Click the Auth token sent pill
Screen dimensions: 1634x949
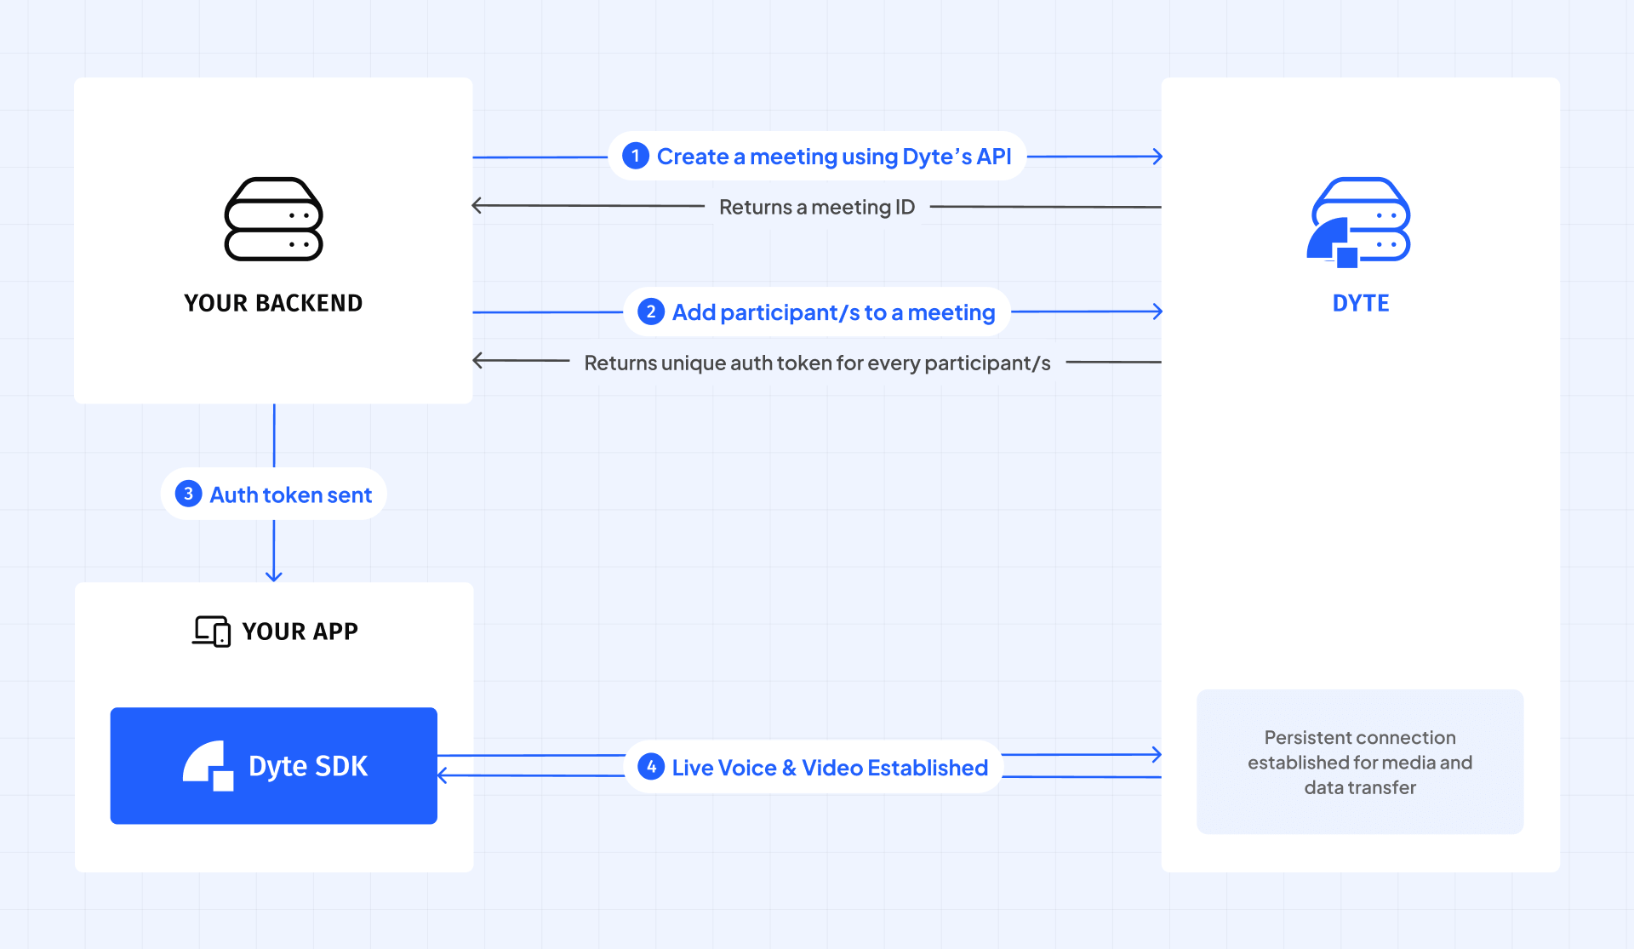click(273, 494)
